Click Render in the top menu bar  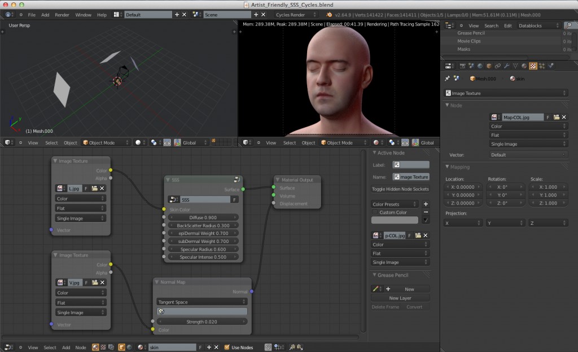pyautogui.click(x=62, y=15)
